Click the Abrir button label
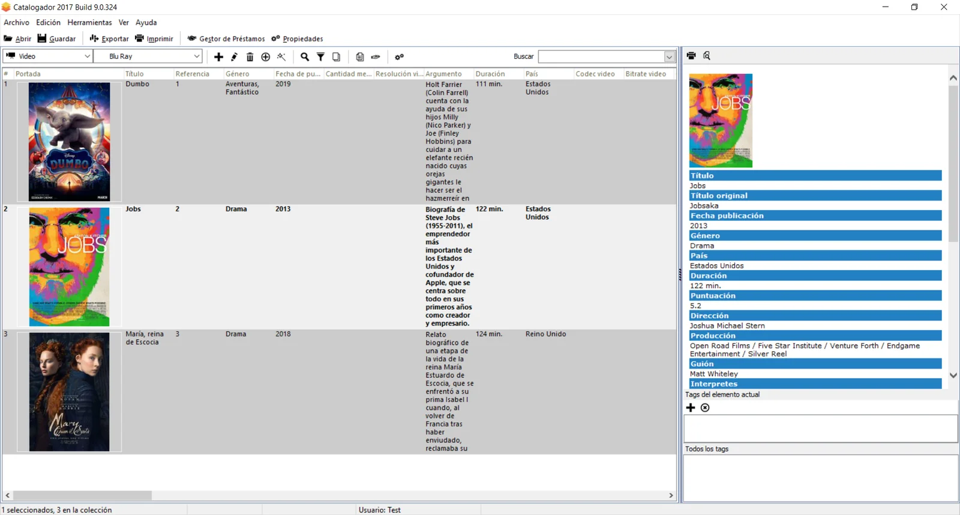960x515 pixels. click(23, 39)
